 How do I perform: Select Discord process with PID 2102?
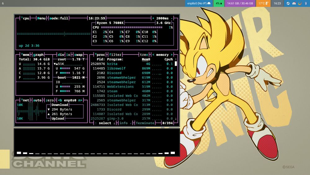click(x=132, y=73)
